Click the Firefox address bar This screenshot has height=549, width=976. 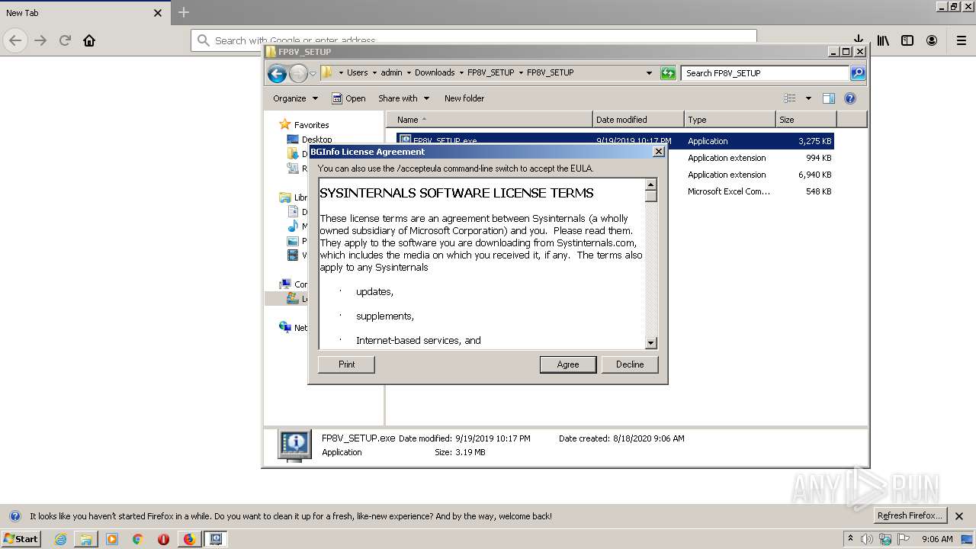(x=474, y=40)
